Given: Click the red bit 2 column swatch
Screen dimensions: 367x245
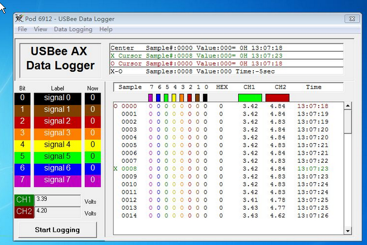Looking at the screenshot, I should [190, 98].
